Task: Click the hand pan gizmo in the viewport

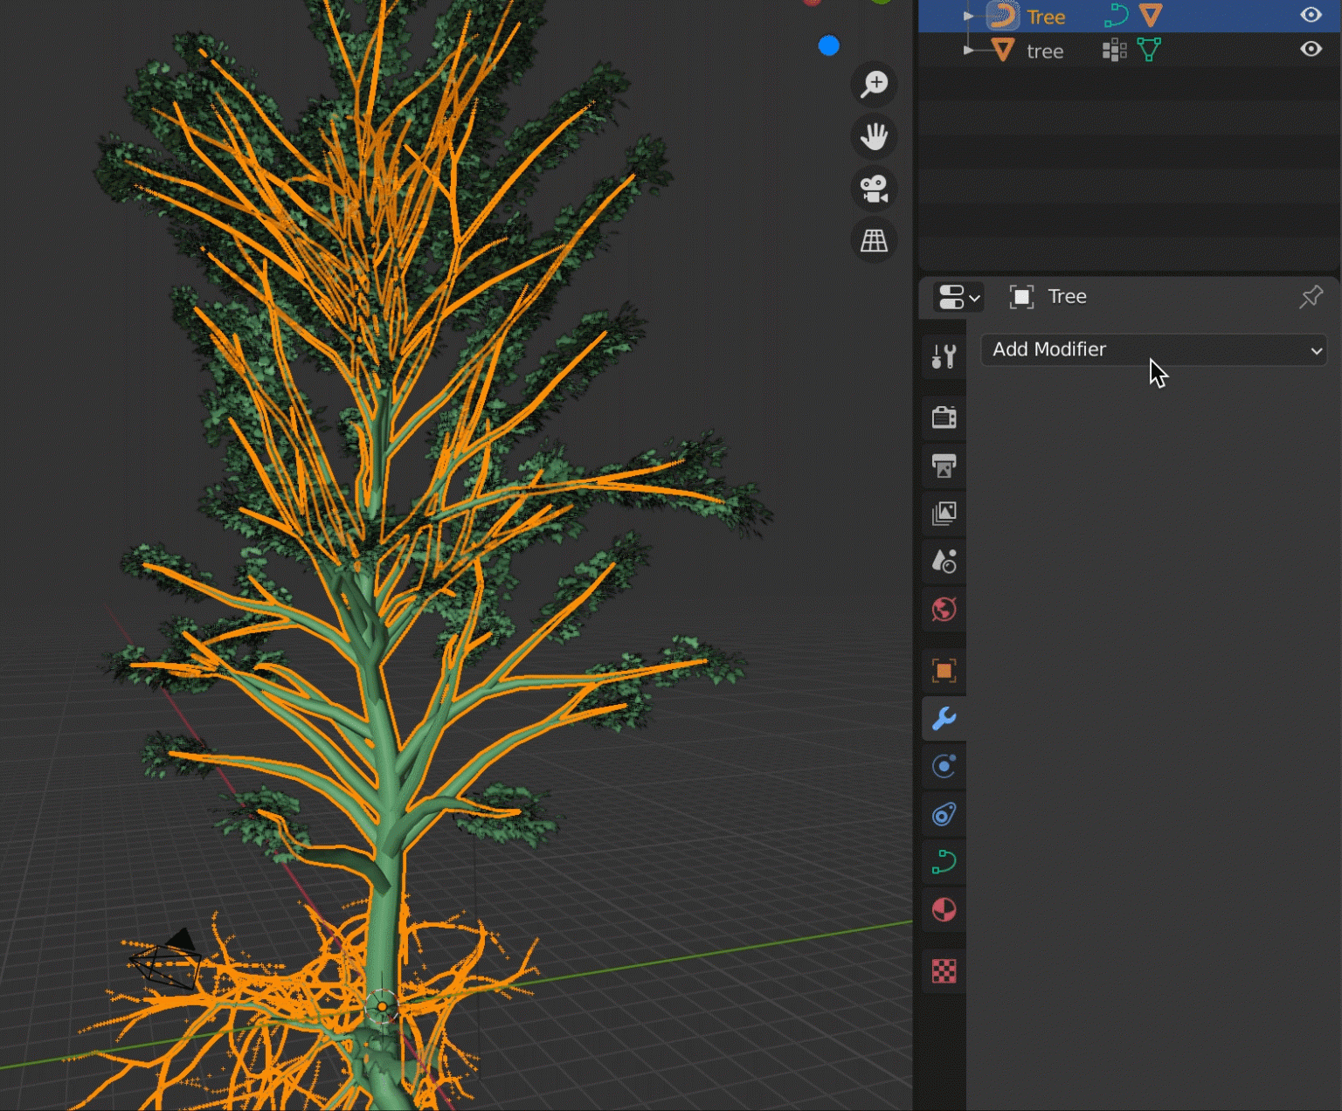Action: pos(874,136)
